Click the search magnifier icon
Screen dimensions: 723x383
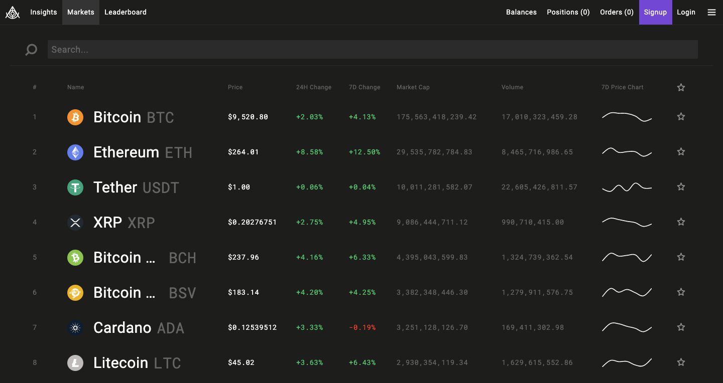coord(31,50)
